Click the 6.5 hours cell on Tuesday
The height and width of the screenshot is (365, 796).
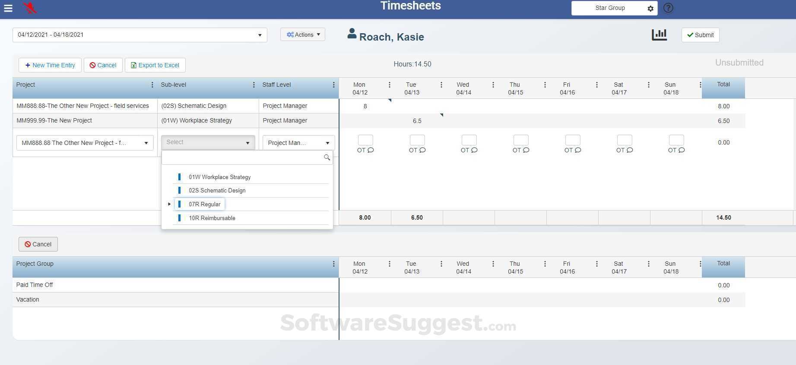tap(417, 121)
